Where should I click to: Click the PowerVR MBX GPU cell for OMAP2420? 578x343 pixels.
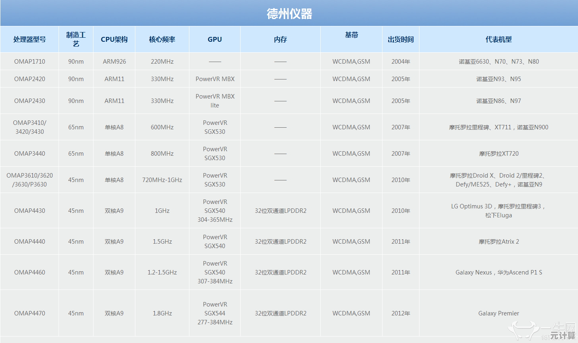215,79
